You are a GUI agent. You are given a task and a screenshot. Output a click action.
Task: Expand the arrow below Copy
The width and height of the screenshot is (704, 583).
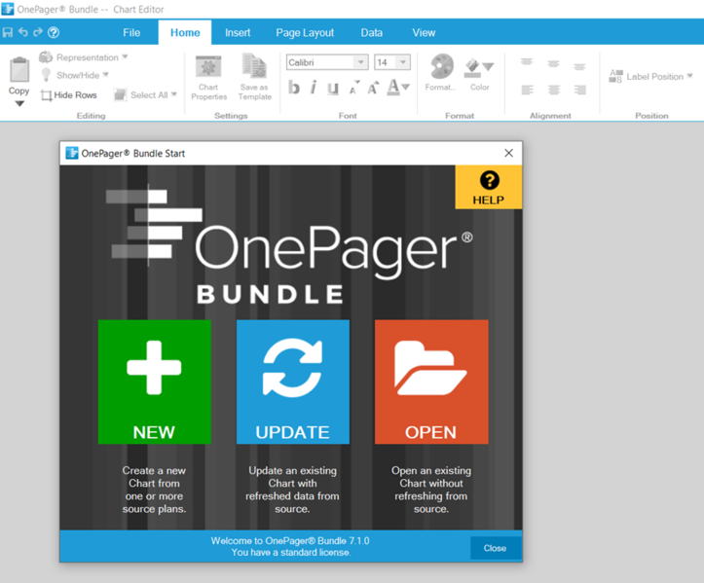tap(19, 104)
